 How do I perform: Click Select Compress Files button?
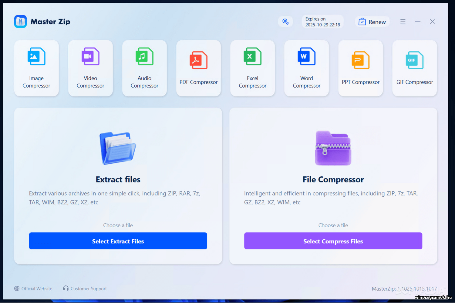point(333,241)
